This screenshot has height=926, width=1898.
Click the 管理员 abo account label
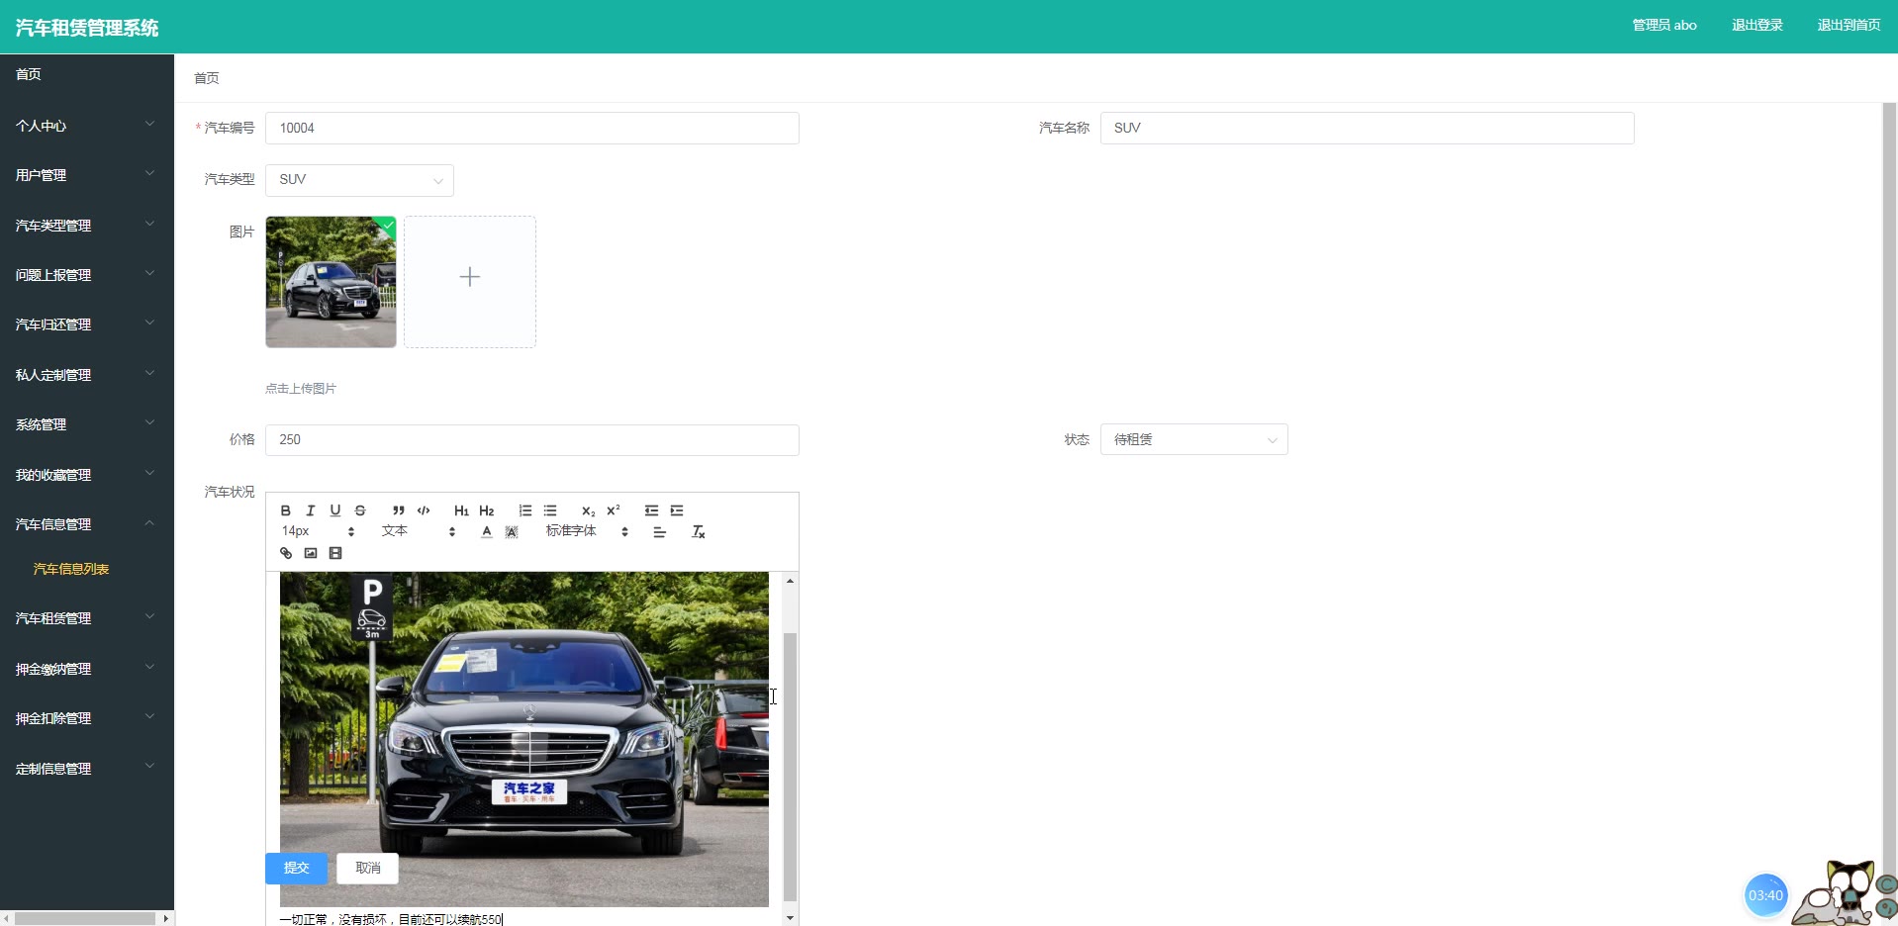(x=1664, y=26)
